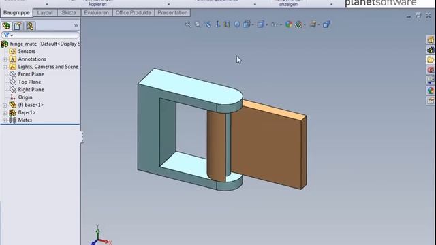Select the (f) base<1> component
Screen dimensions: 436x245
[31, 105]
